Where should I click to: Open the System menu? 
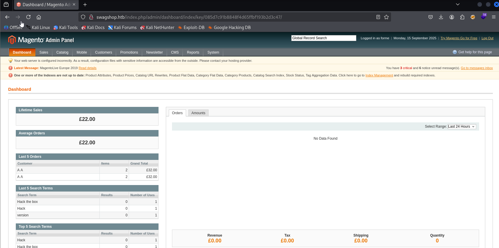pos(213,52)
